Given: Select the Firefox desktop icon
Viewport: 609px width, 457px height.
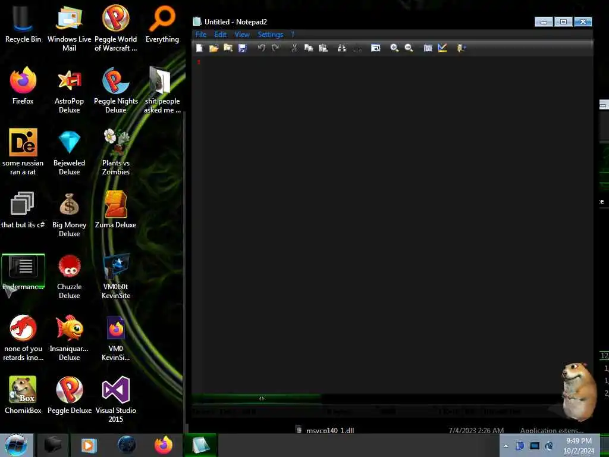Looking at the screenshot, I should [x=23, y=86].
